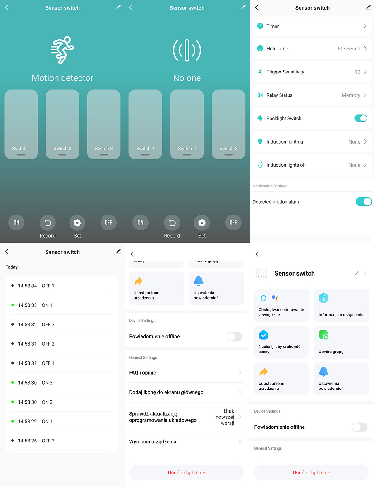374x491 pixels.
Task: Tap Switch 2 panel under Motion detector
Action: tap(62, 125)
